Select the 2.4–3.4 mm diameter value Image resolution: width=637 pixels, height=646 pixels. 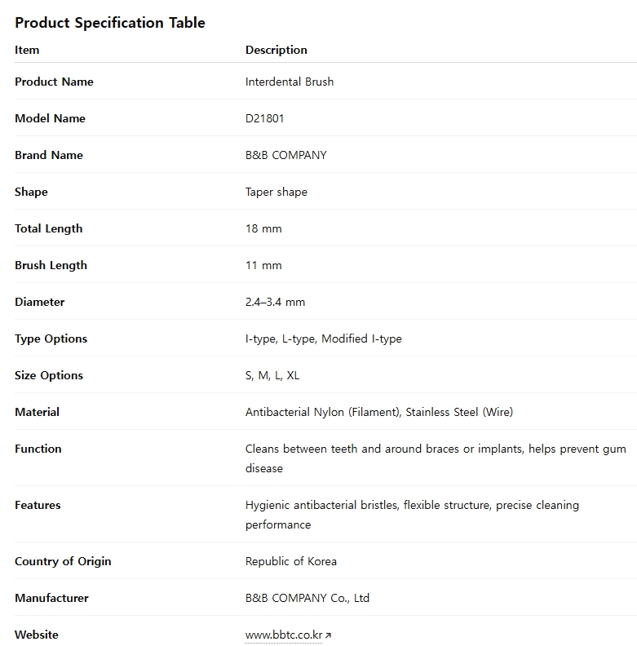click(x=275, y=302)
